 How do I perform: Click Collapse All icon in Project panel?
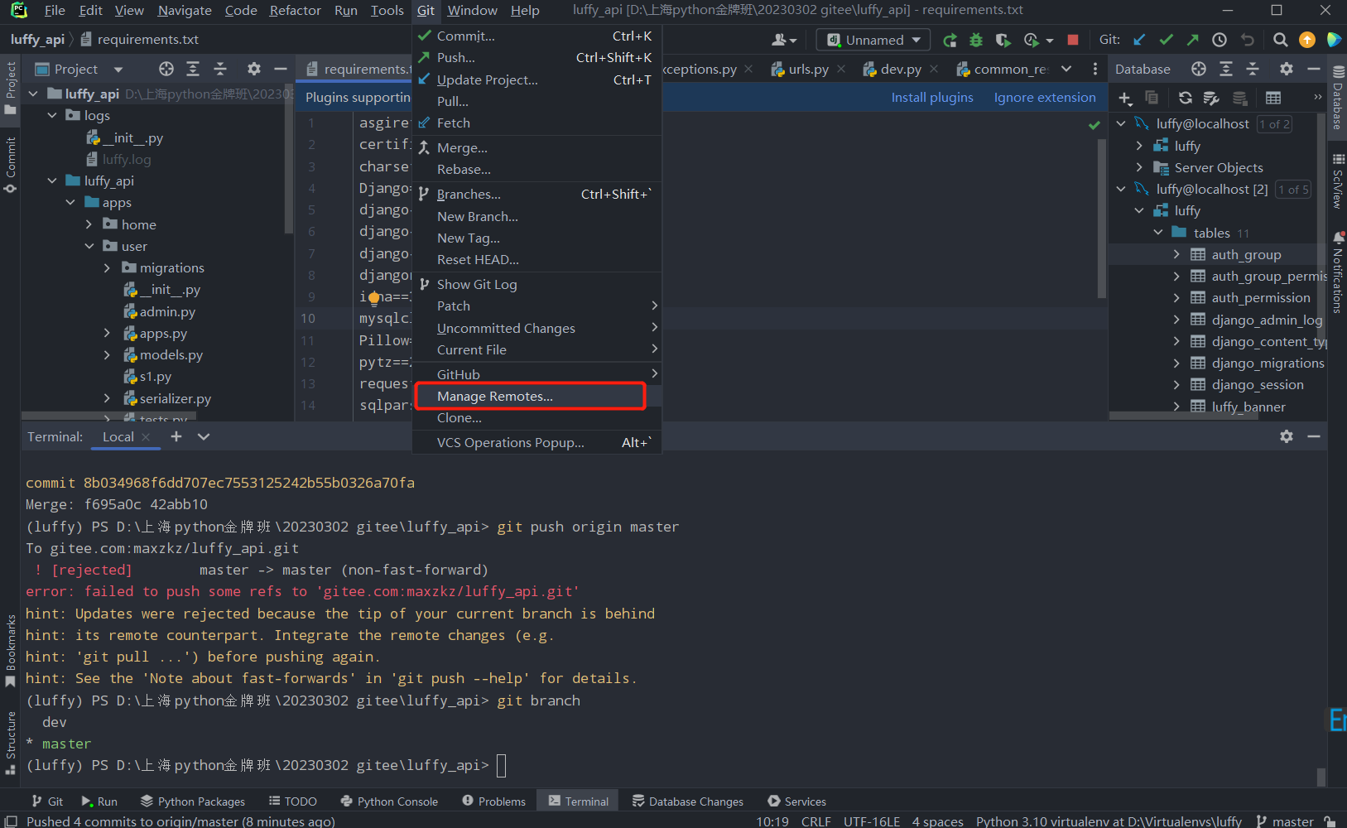pos(220,69)
